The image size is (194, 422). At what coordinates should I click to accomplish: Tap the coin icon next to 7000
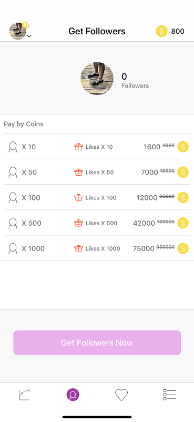point(183,172)
